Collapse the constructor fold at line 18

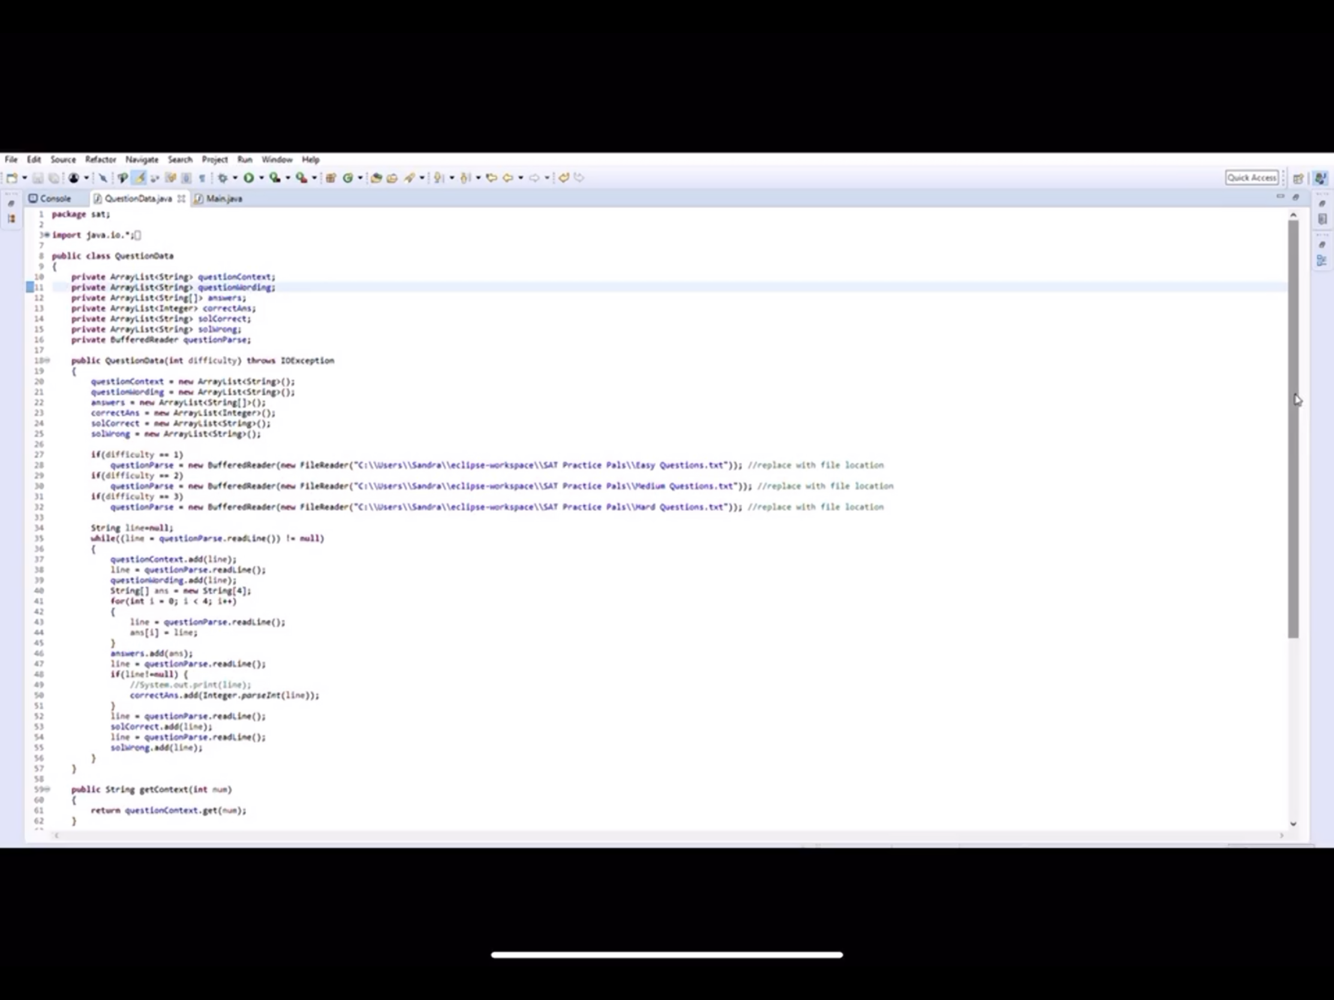pyautogui.click(x=47, y=360)
